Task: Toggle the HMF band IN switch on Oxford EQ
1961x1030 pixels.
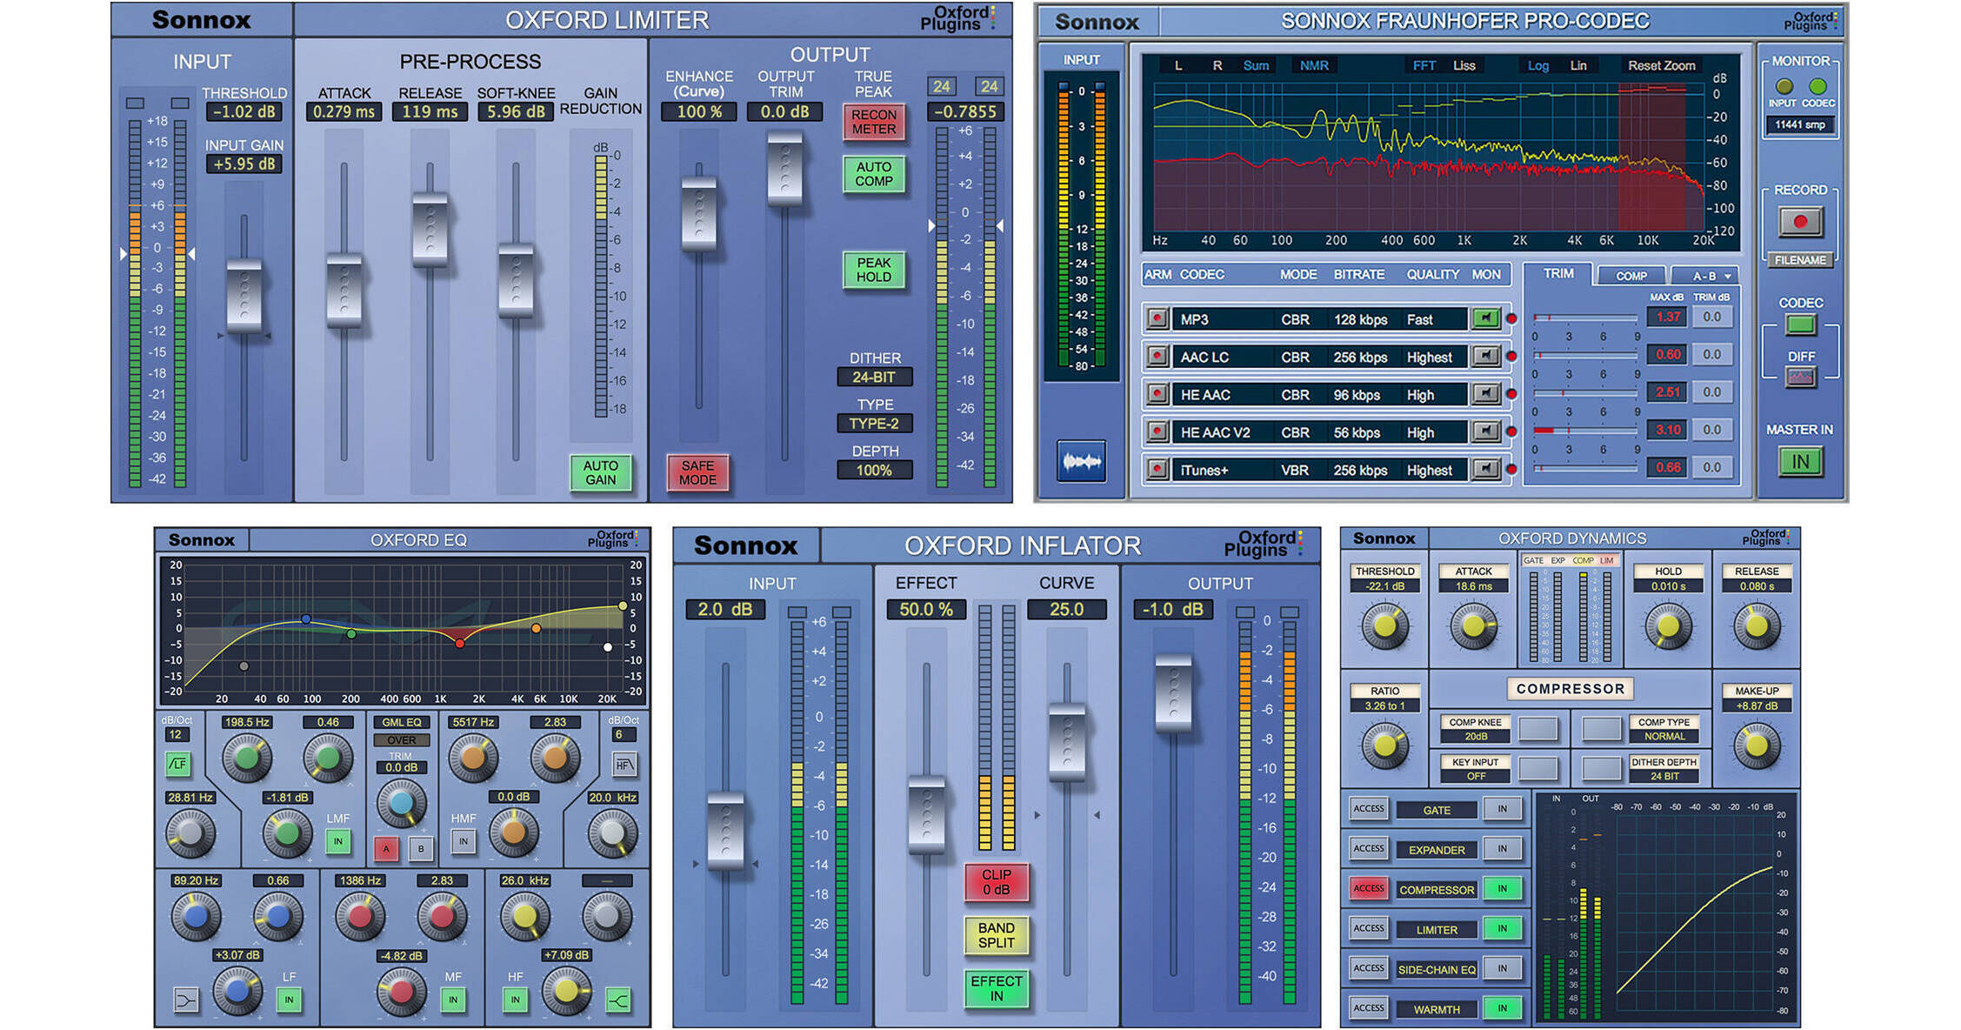Action: 464,842
